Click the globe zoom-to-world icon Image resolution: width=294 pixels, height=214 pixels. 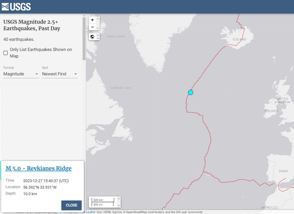[x=92, y=37]
